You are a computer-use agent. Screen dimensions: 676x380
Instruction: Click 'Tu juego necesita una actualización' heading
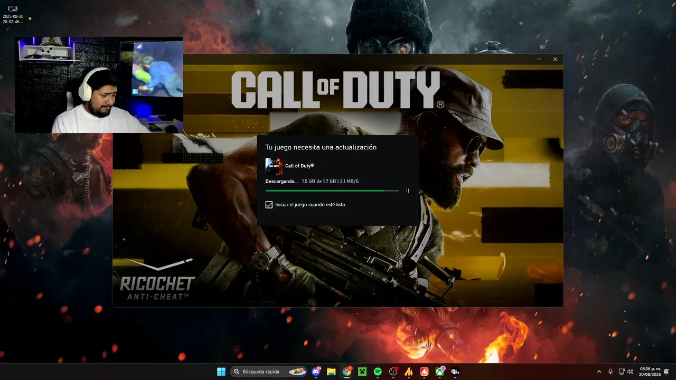click(321, 147)
